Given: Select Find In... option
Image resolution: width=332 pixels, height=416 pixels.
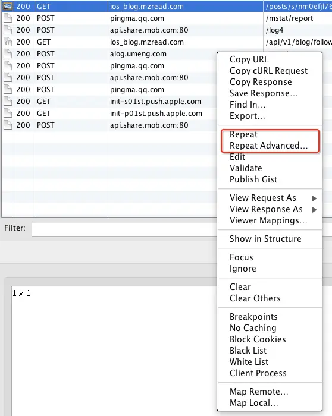Looking at the screenshot, I should coord(248,105).
